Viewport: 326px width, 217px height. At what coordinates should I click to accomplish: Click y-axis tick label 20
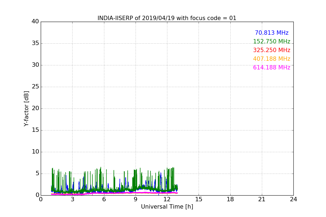tap(35, 108)
